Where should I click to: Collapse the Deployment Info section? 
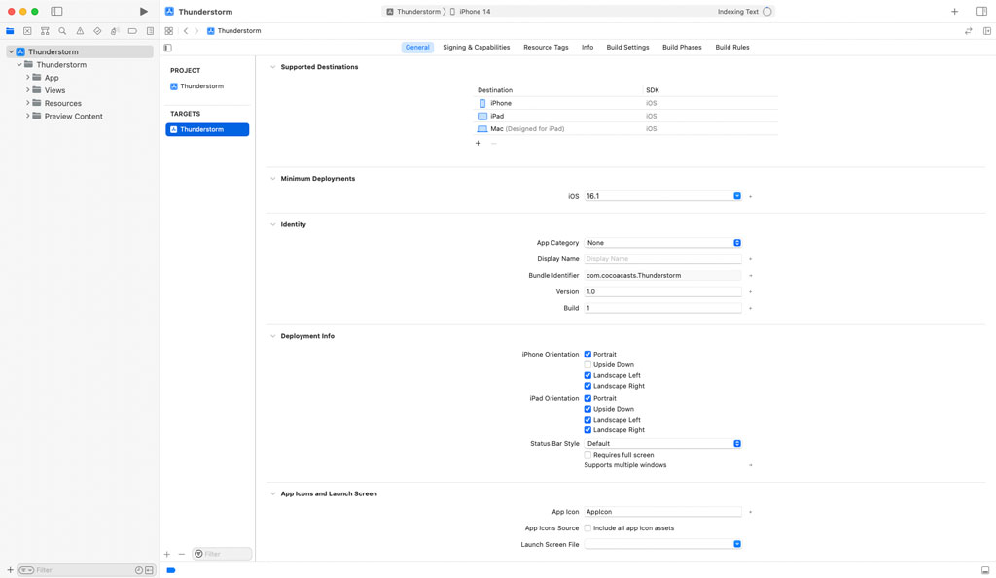click(272, 336)
